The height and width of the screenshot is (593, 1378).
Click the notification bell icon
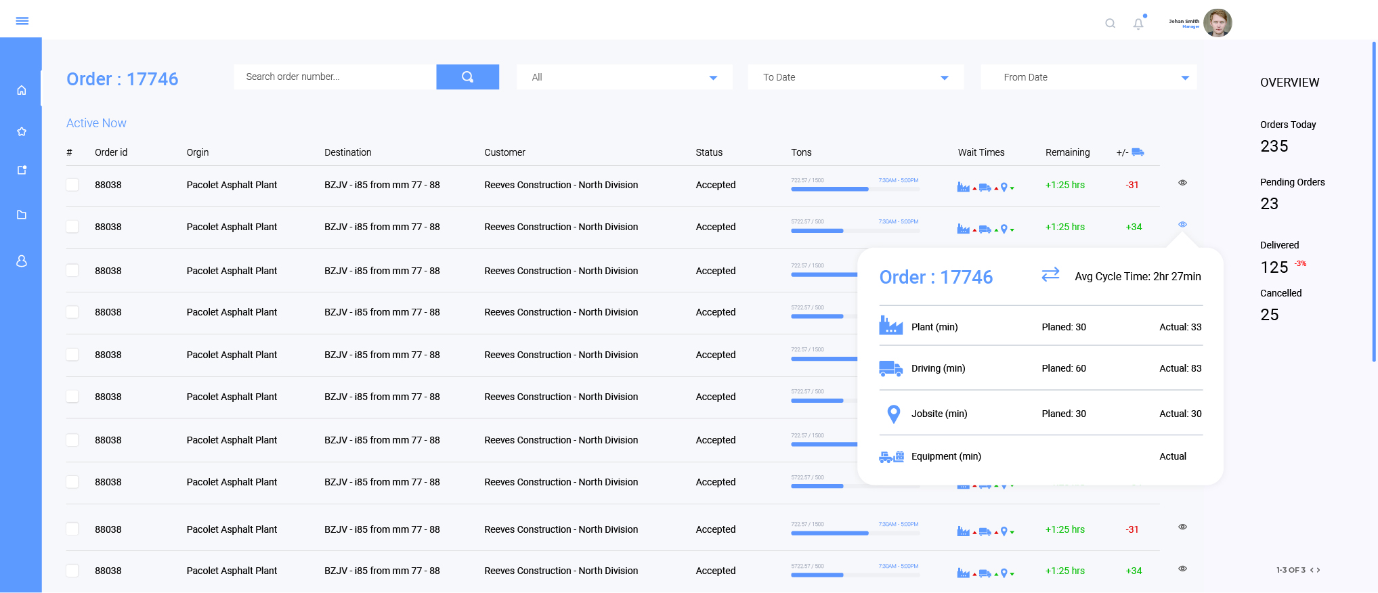coord(1138,24)
